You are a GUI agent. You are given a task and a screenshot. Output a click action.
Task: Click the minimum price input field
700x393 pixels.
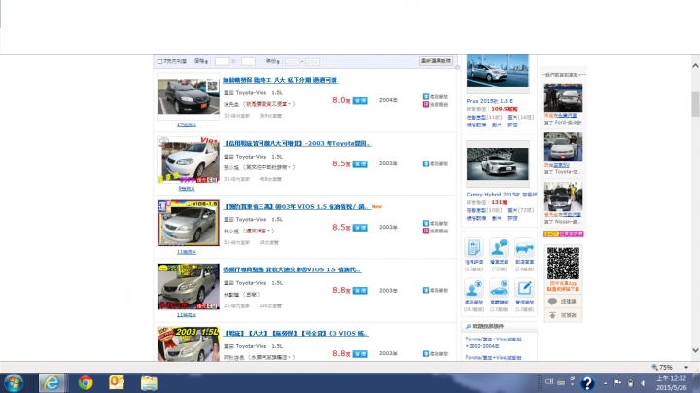tap(222, 61)
